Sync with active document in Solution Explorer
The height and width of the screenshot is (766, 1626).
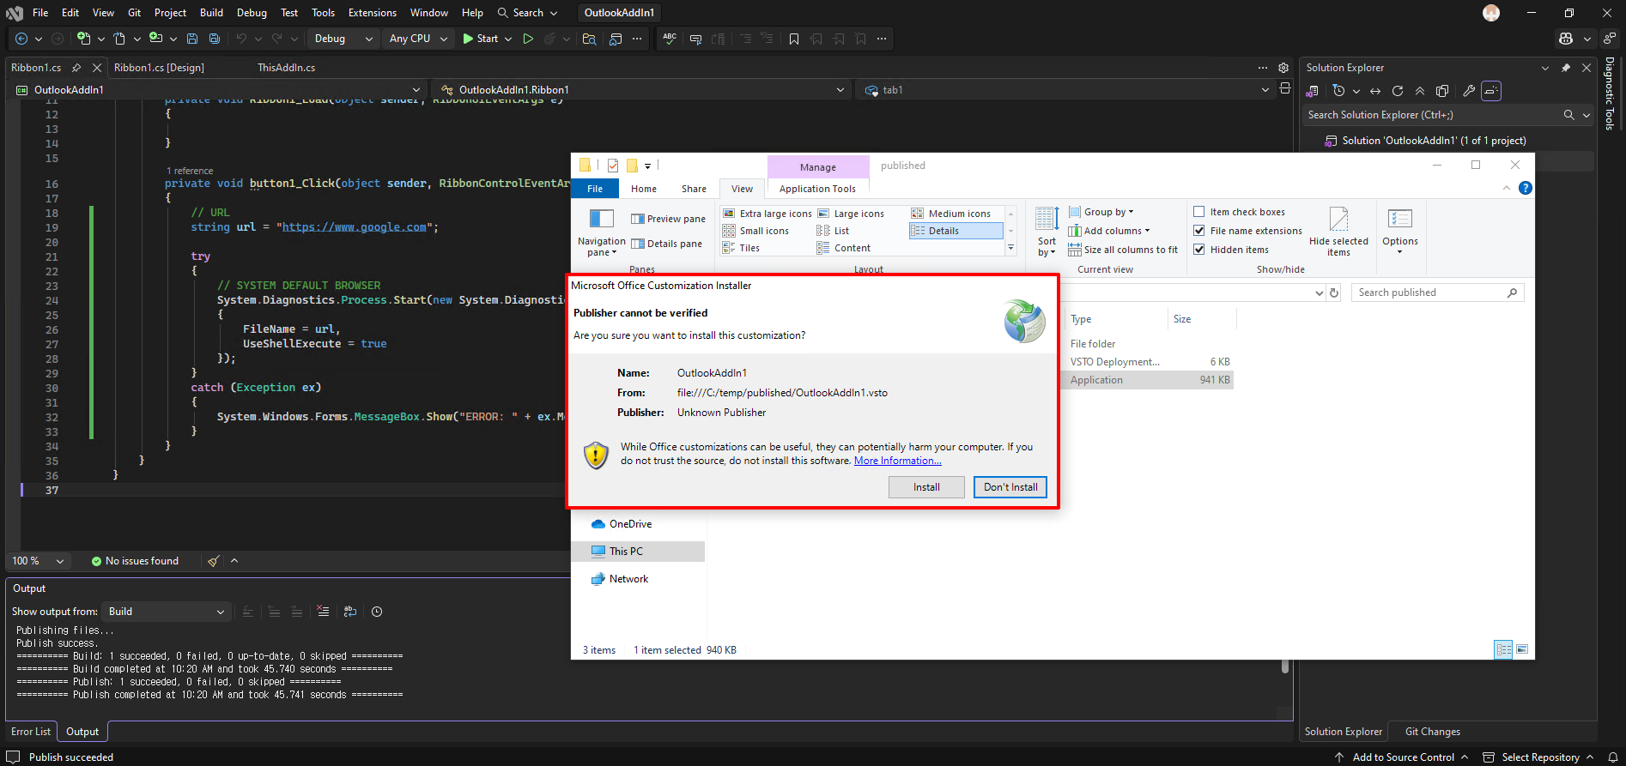[x=1375, y=91]
